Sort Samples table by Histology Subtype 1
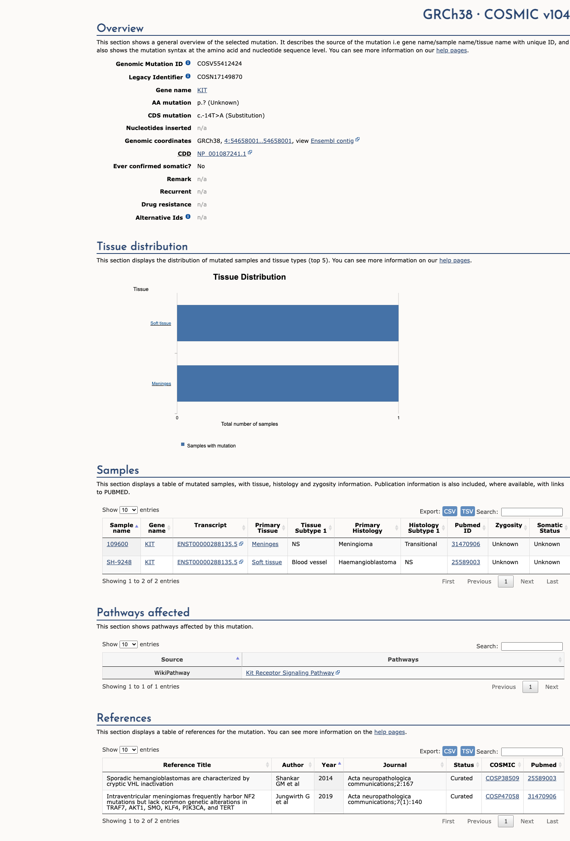Image resolution: width=570 pixels, height=841 pixels. pyautogui.click(x=424, y=528)
